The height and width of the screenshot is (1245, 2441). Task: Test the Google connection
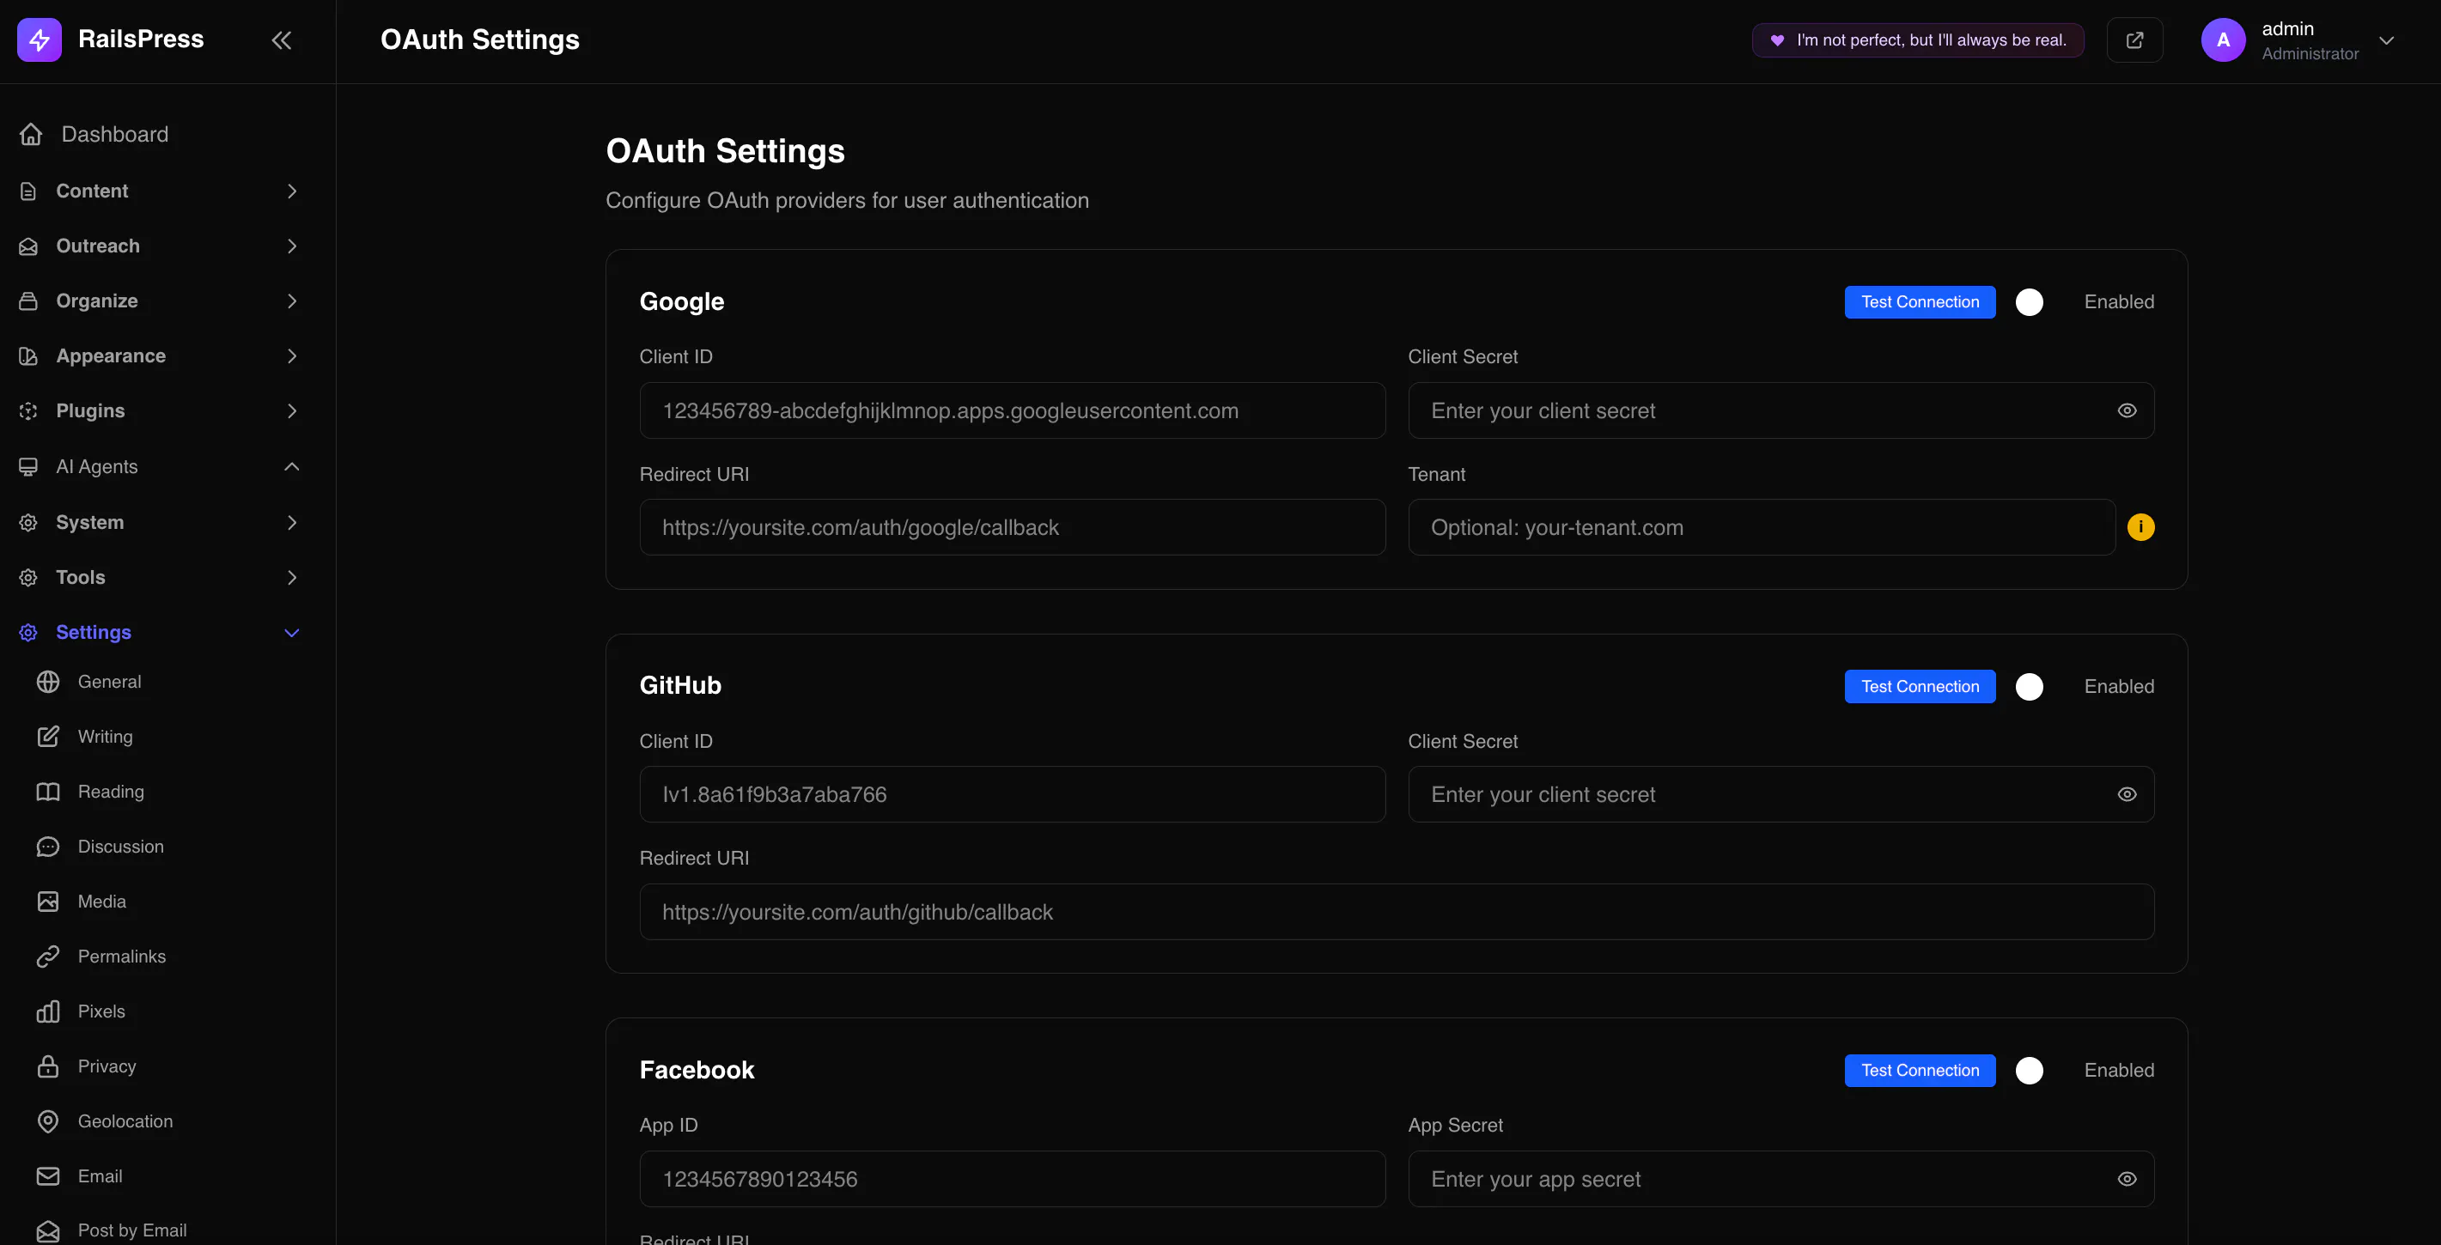(x=1920, y=302)
